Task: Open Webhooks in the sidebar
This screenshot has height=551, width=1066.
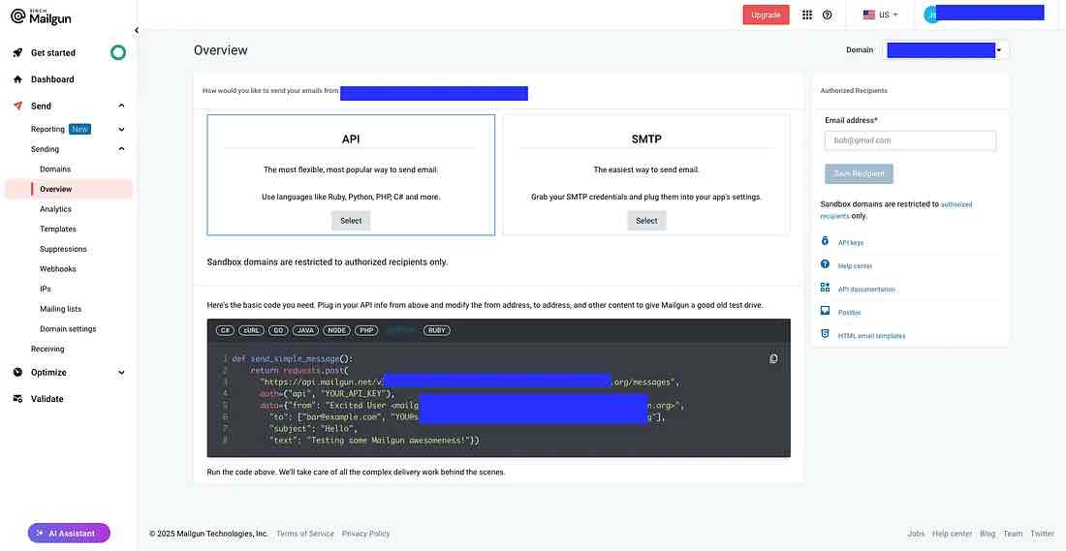Action: click(x=58, y=269)
